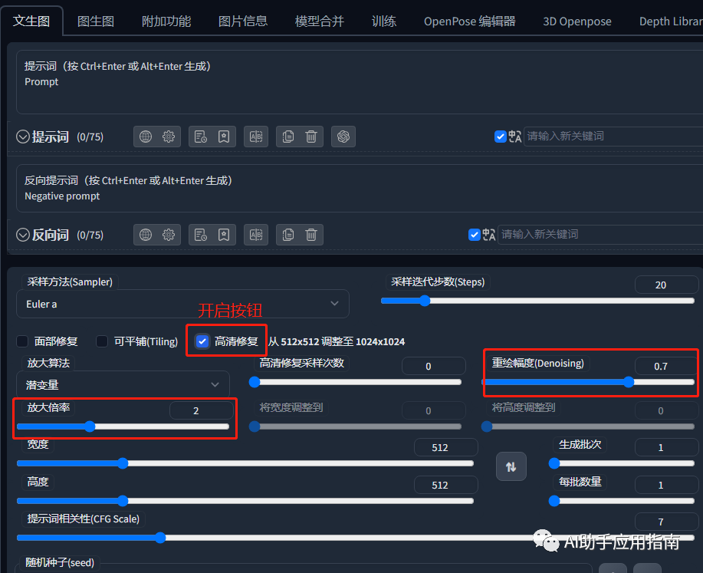Collapse the 提示词 section chevron
The image size is (703, 573).
coord(23,137)
